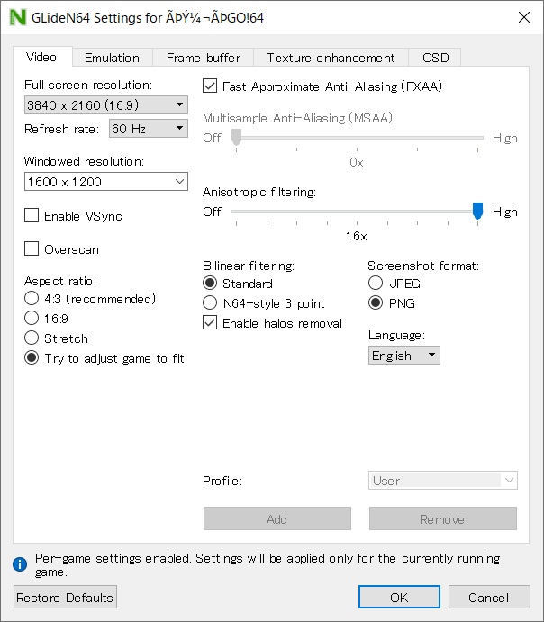The height and width of the screenshot is (622, 544).
Task: Click the blue info icon near the per-game notice
Action: point(19,564)
